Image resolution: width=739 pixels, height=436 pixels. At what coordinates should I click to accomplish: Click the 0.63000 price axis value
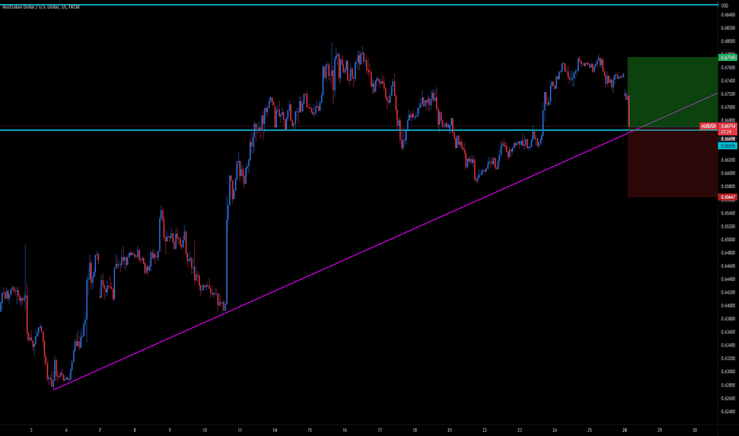pos(728,372)
